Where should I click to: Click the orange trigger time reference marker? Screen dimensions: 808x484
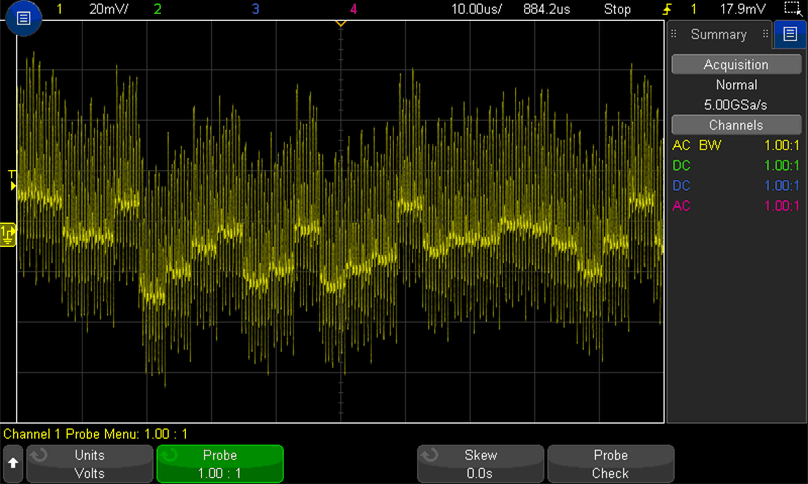pyautogui.click(x=341, y=23)
